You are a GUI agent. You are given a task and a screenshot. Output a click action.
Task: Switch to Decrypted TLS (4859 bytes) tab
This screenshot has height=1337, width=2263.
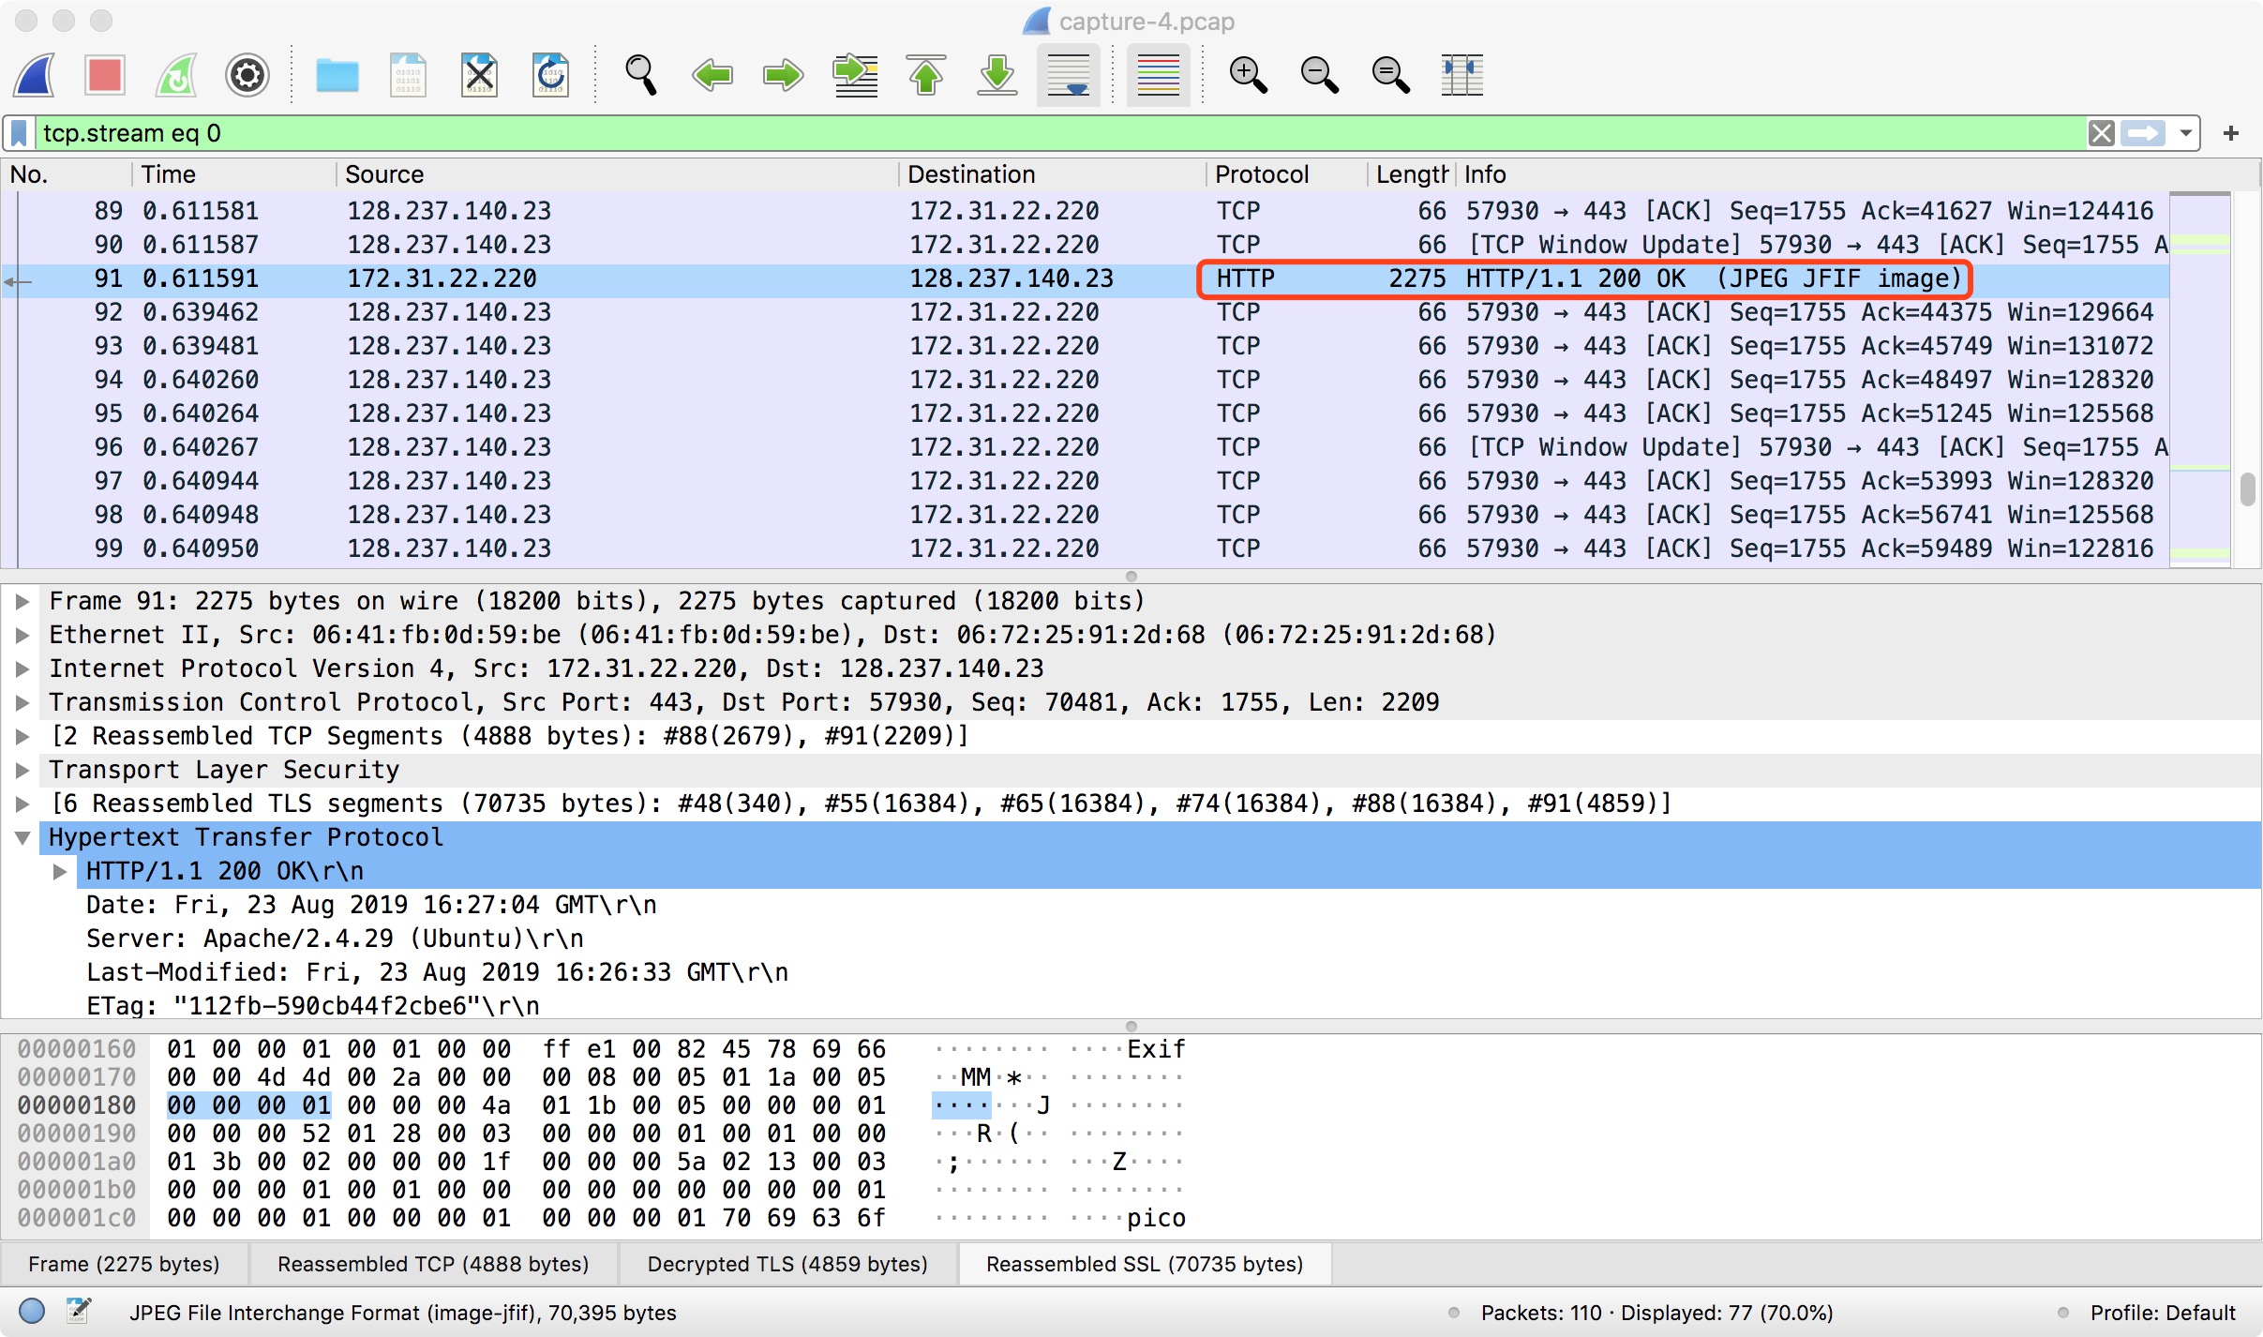[x=787, y=1264]
